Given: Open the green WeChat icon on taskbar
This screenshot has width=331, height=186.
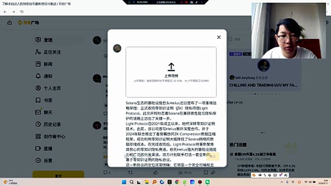Looking at the screenshot, I should coord(207,182).
